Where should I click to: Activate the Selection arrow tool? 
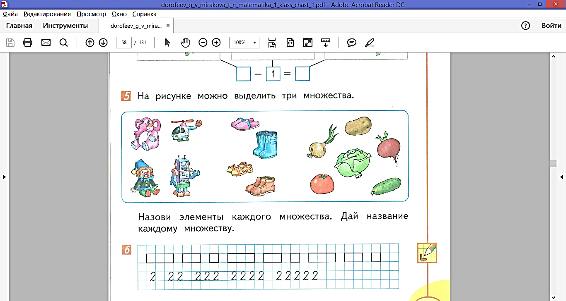[167, 43]
